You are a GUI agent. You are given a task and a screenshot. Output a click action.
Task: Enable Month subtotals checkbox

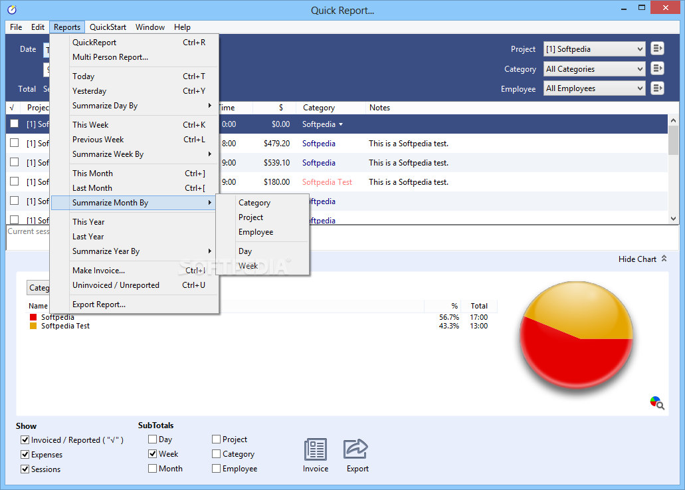[152, 469]
